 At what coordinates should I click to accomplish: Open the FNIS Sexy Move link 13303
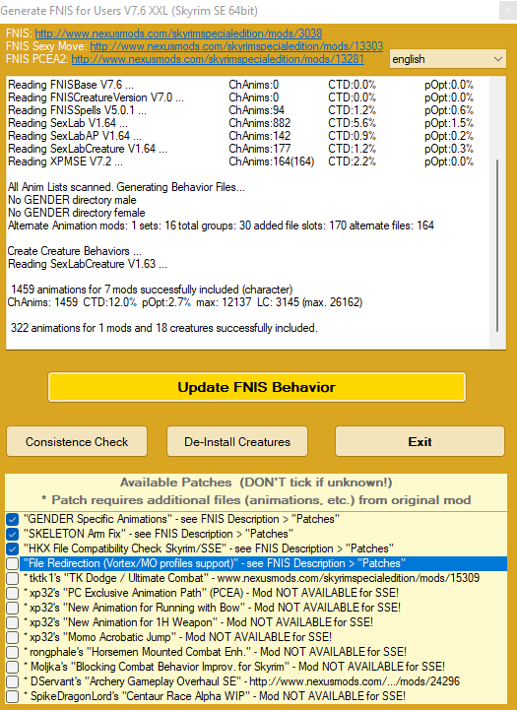pos(236,46)
